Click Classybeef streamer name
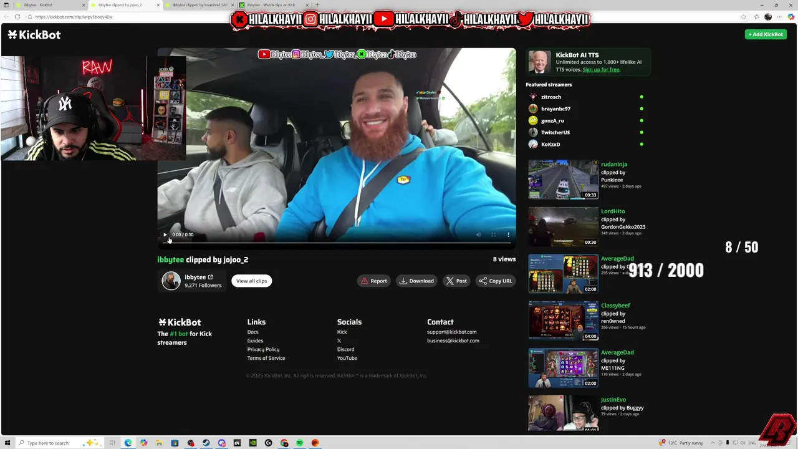Image resolution: width=798 pixels, height=449 pixels. [615, 305]
